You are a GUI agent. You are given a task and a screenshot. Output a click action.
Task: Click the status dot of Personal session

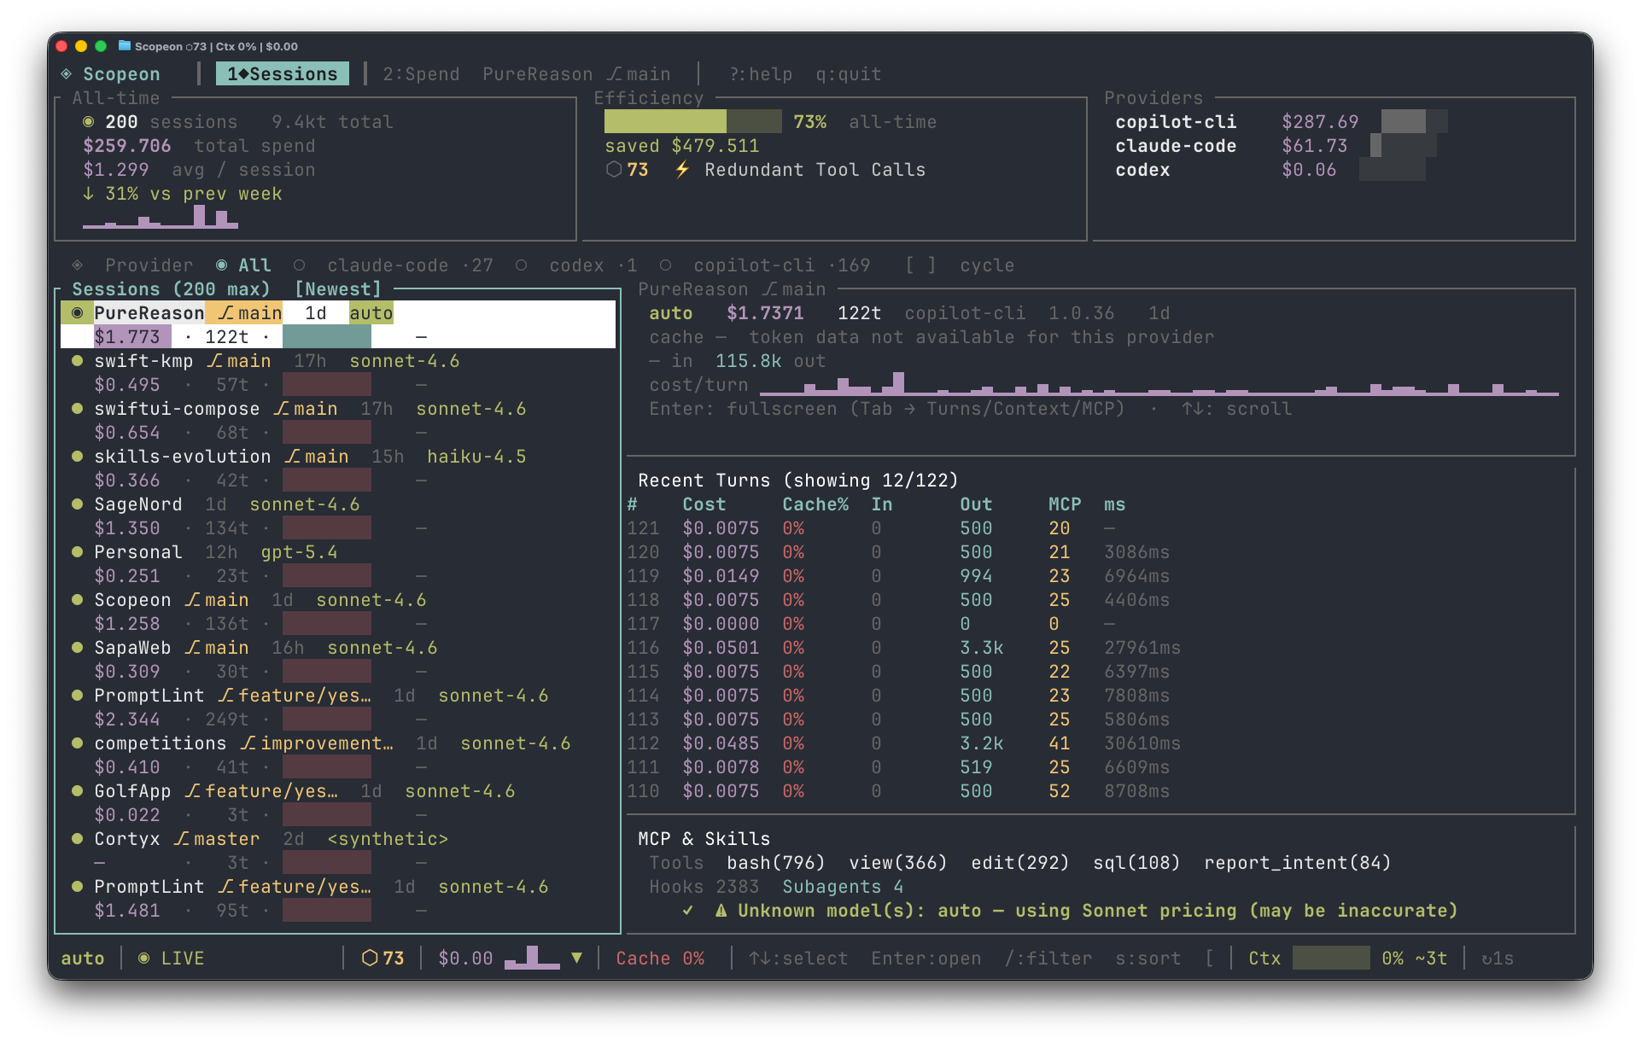point(78,552)
